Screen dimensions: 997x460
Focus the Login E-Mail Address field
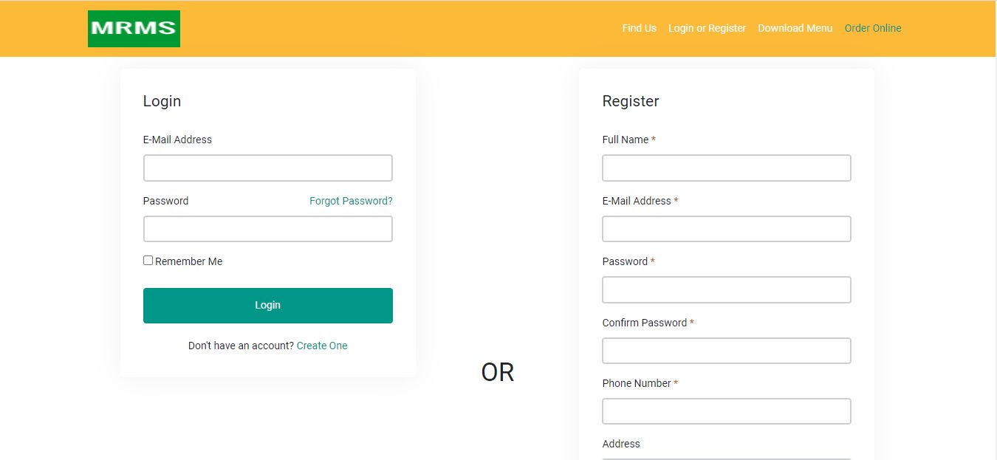(267, 168)
